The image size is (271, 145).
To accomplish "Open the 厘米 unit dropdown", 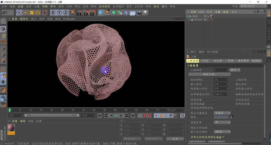I will (235, 70).
